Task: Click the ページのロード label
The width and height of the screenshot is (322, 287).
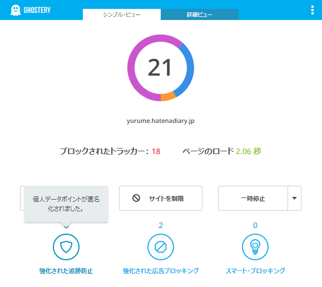Action: pos(208,151)
